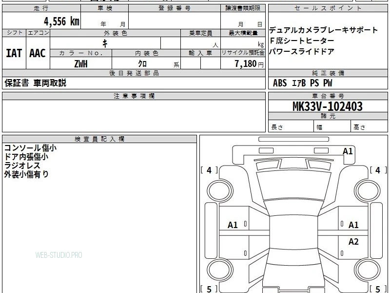Click the 注意事項欄 header
This screenshot has width=390, height=293.
134,96
